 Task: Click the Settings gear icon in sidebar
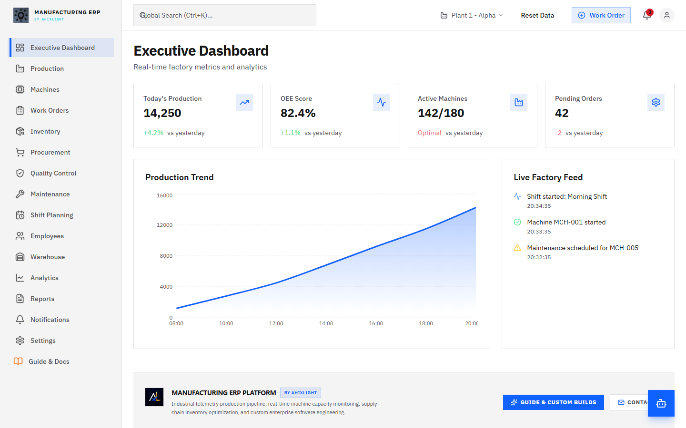[20, 340]
